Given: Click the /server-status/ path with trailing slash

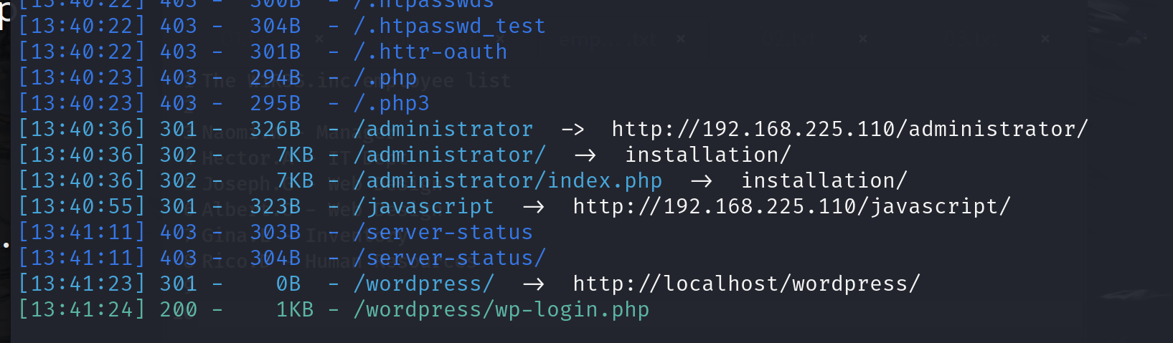Looking at the screenshot, I should click(x=450, y=259).
